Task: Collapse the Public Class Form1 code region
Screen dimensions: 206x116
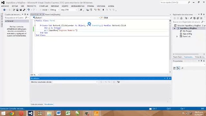Action: 35,21
